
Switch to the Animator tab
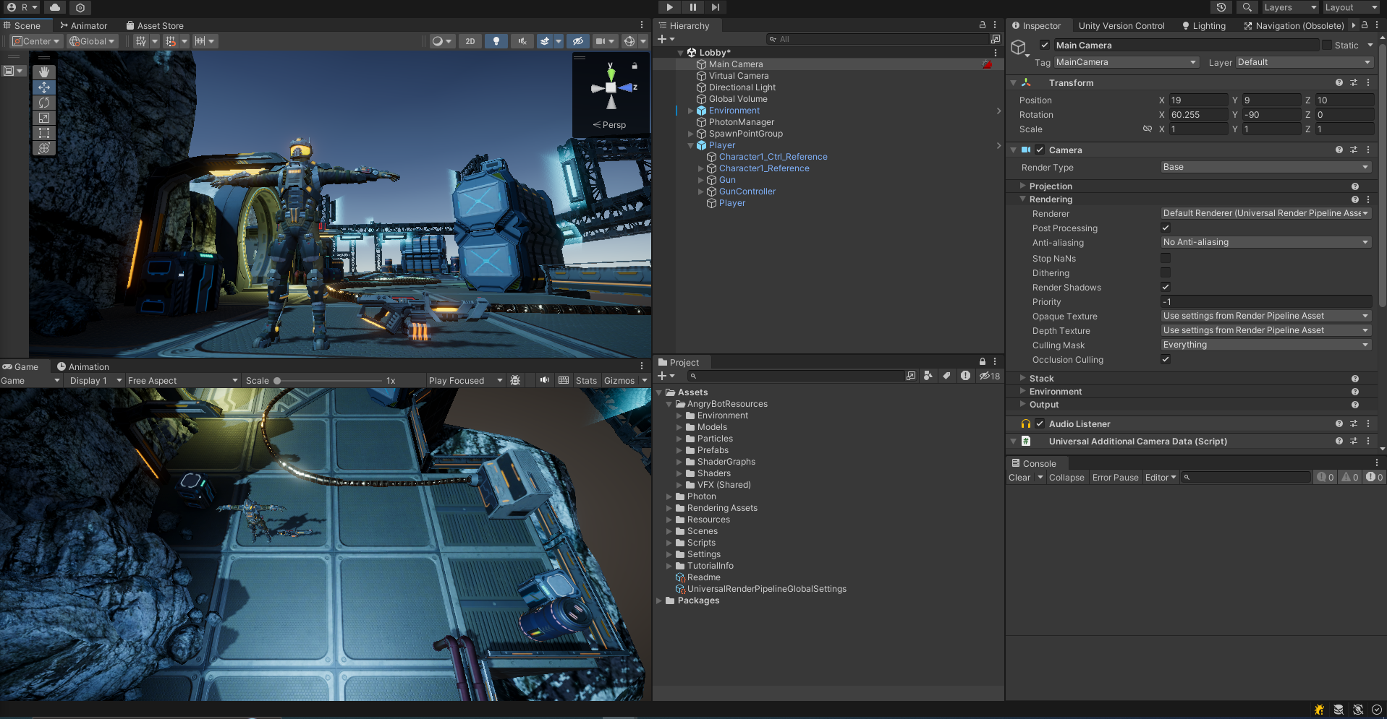[x=83, y=25]
